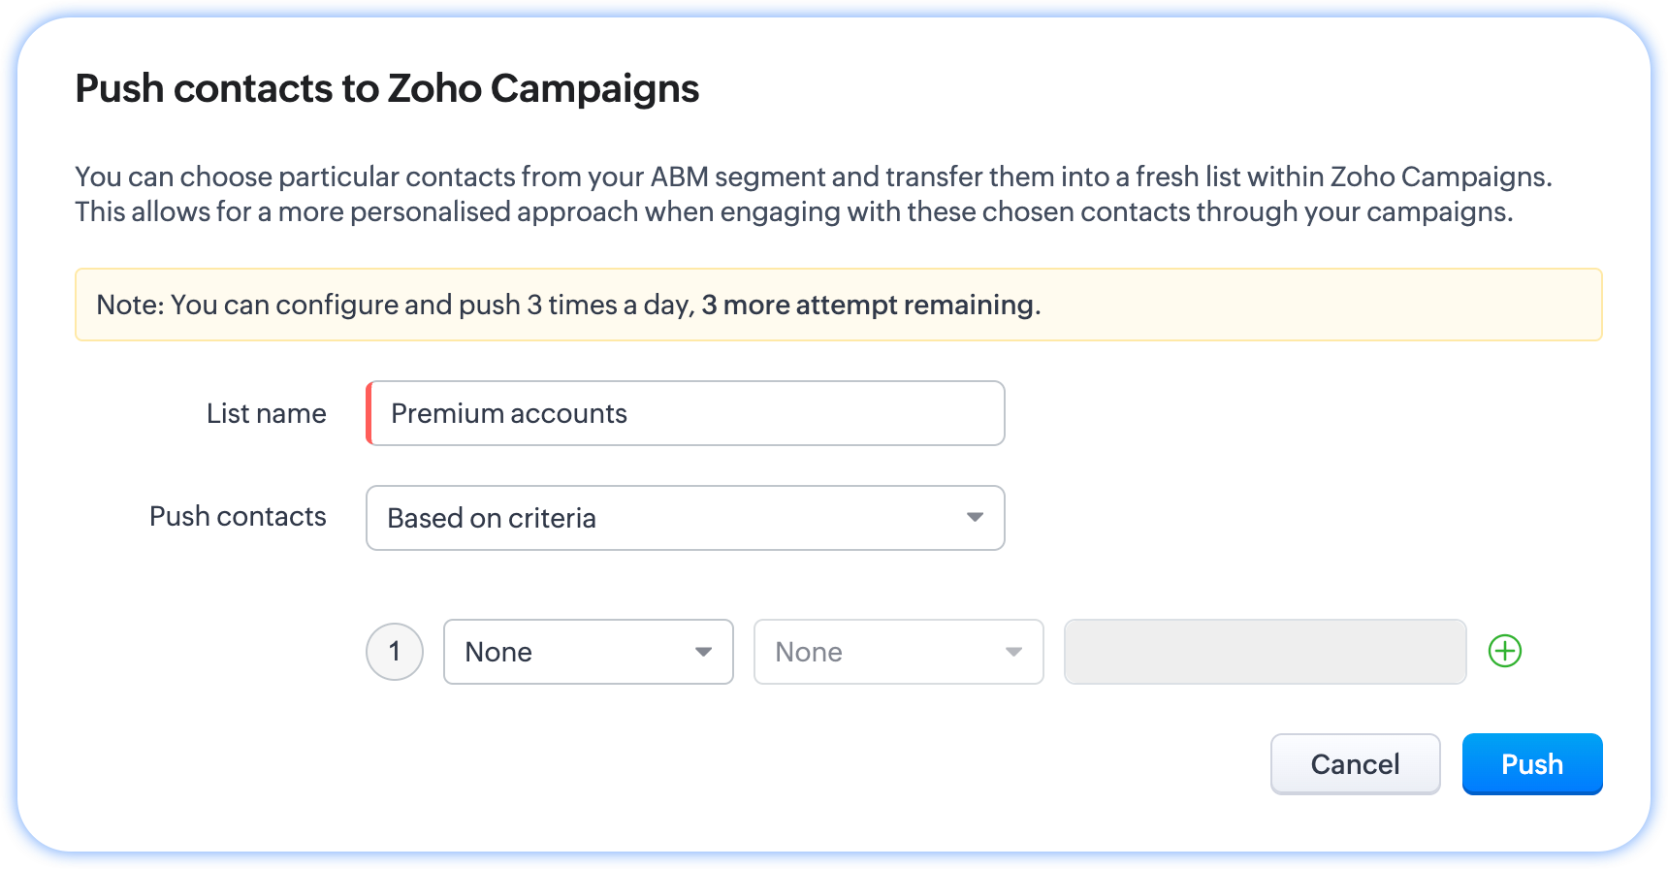Click the '3 more attempt remaining' bold text
This screenshot has width=1668, height=869.
pos(870,305)
